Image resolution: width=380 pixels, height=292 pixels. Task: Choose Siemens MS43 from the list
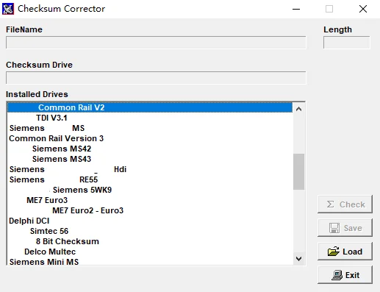tap(62, 159)
